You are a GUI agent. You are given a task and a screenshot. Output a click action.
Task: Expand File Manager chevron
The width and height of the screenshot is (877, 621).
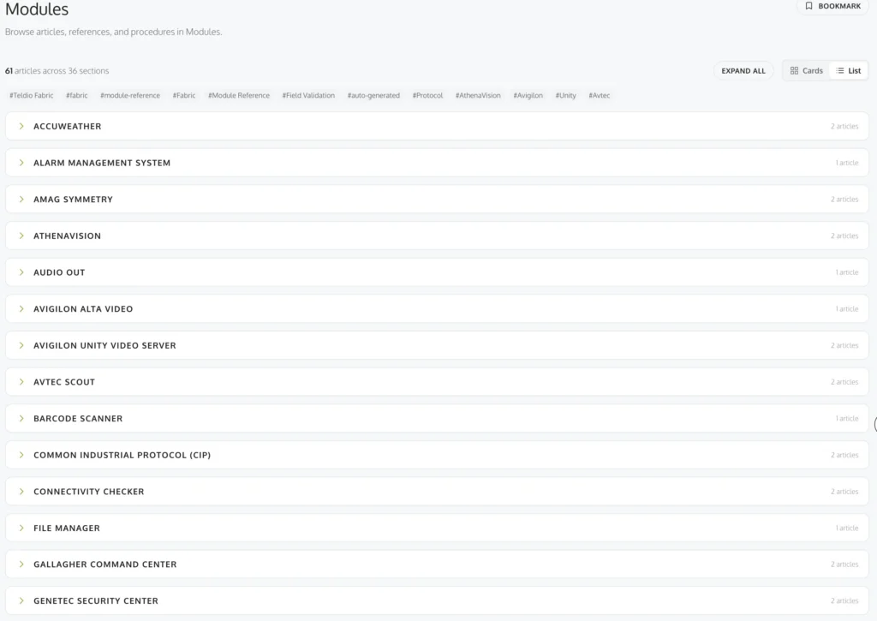pos(21,528)
